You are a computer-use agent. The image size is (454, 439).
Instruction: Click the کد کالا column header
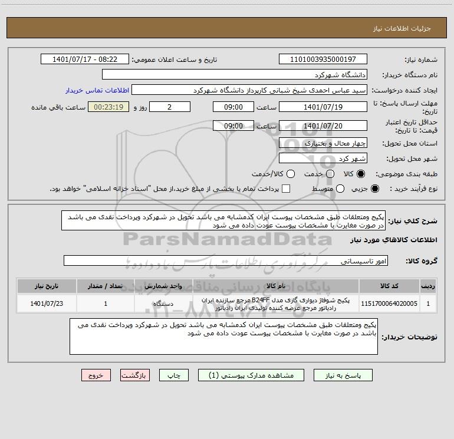(389, 286)
